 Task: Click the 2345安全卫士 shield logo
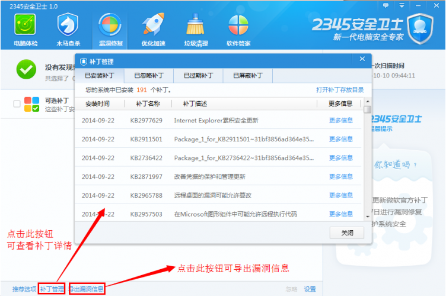coord(420,28)
